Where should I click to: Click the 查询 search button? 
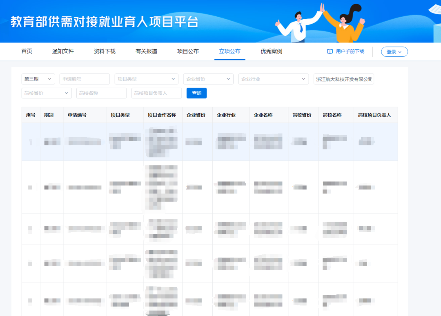[x=197, y=93]
